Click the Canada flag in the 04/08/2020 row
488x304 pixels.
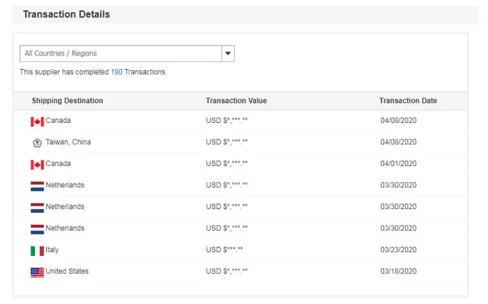pos(37,121)
